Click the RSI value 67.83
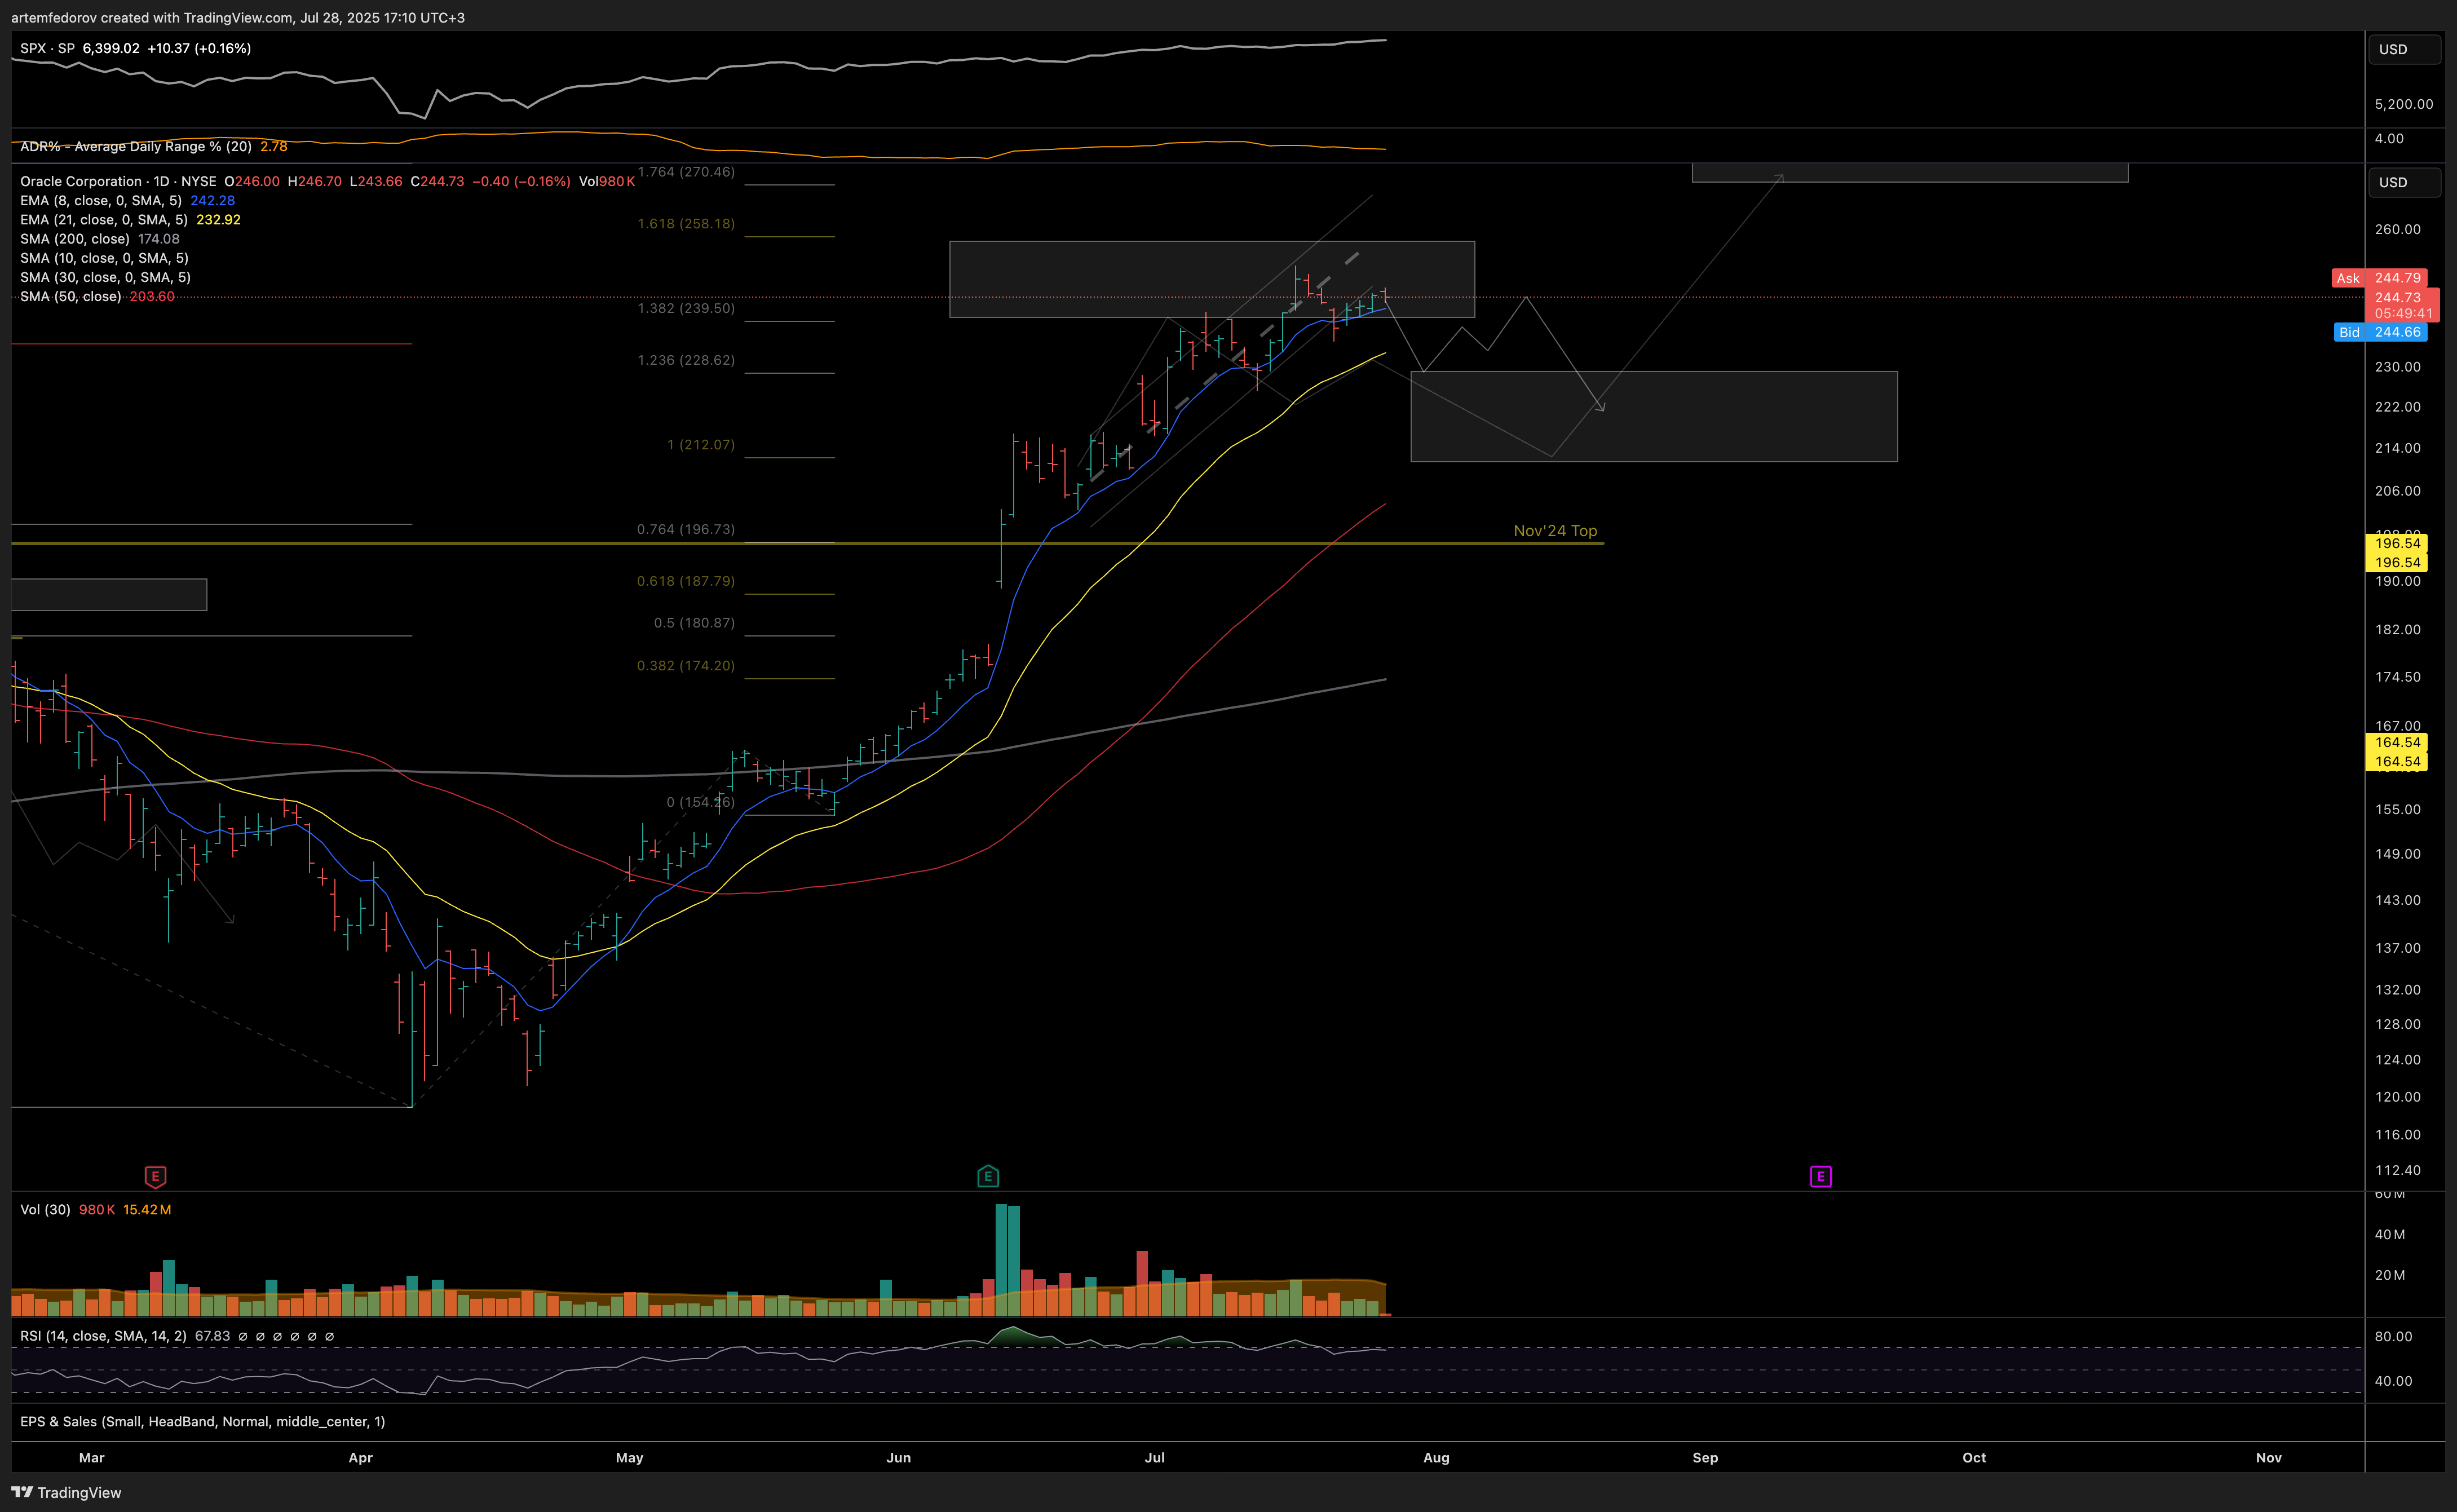Screen dimensions: 2457x1512 tap(212, 1335)
